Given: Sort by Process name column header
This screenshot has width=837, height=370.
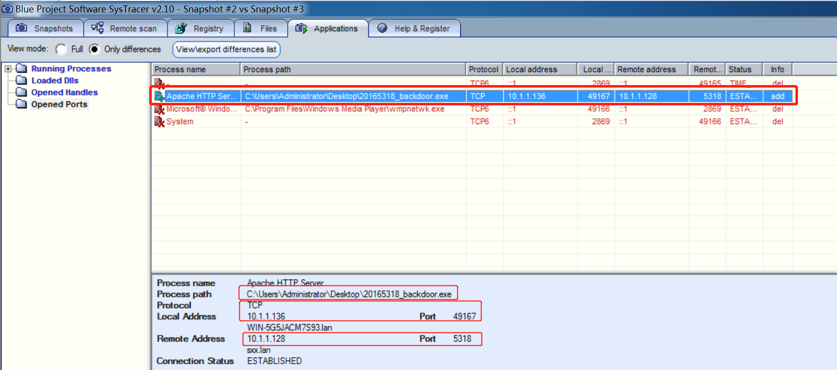Looking at the screenshot, I should point(196,69).
